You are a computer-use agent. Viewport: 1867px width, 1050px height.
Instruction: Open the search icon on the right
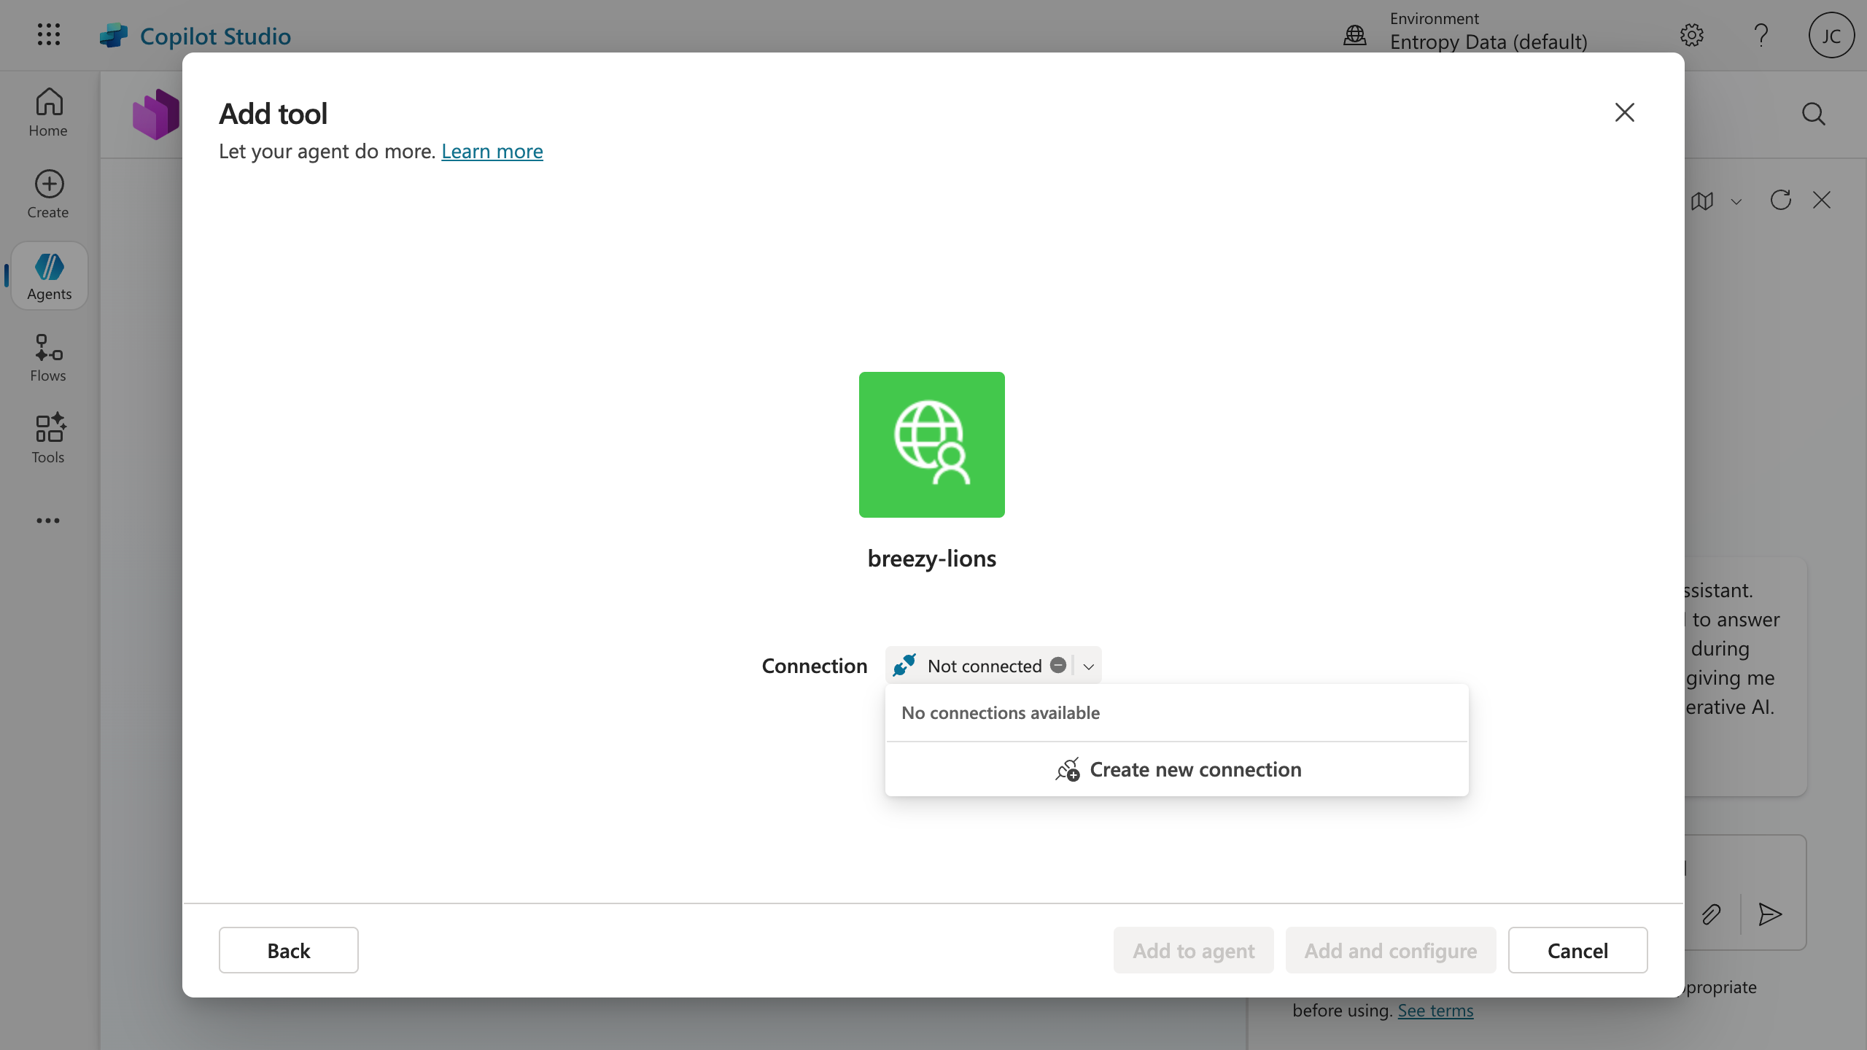click(1814, 114)
